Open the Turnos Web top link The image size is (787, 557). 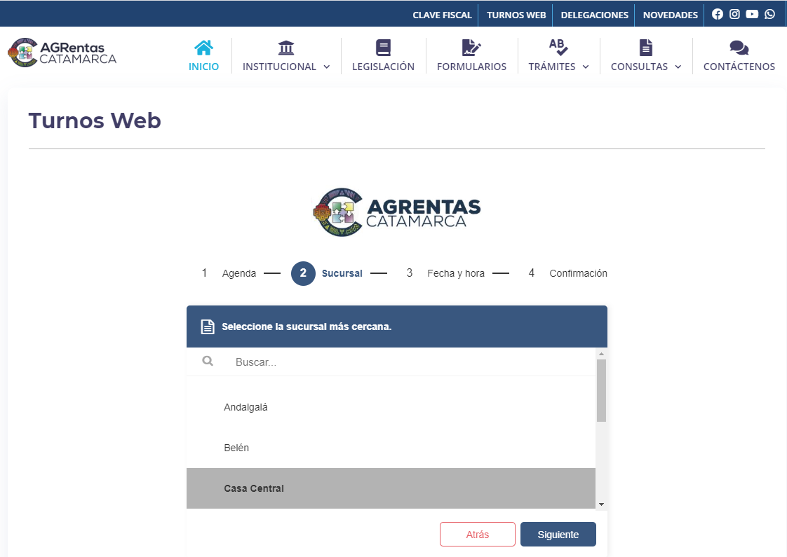(x=516, y=15)
